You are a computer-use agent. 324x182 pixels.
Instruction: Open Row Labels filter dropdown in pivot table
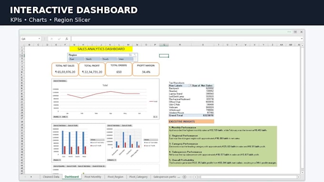pos(190,86)
